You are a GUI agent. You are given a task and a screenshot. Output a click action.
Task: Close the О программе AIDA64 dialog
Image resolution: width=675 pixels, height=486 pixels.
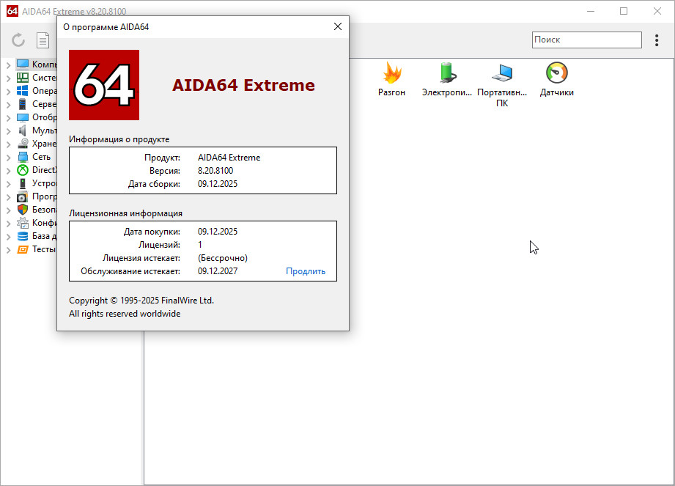pyautogui.click(x=337, y=26)
